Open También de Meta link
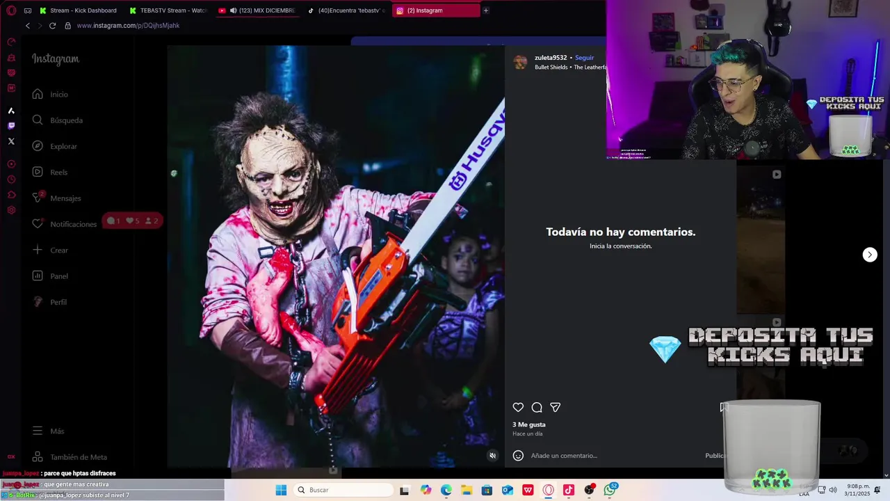The image size is (890, 501). [70, 457]
